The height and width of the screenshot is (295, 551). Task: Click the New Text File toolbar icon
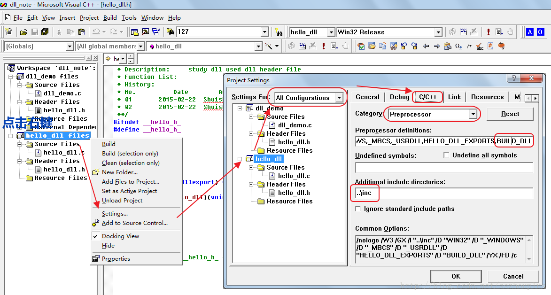point(9,32)
